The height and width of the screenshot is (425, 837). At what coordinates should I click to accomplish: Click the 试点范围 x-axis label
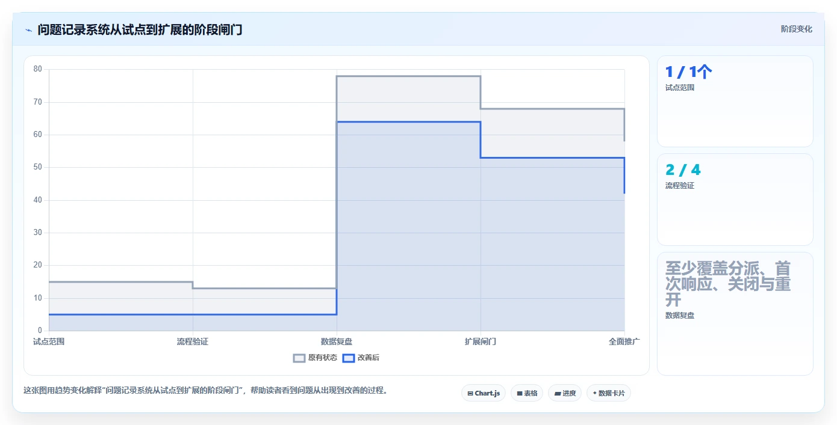coord(49,341)
